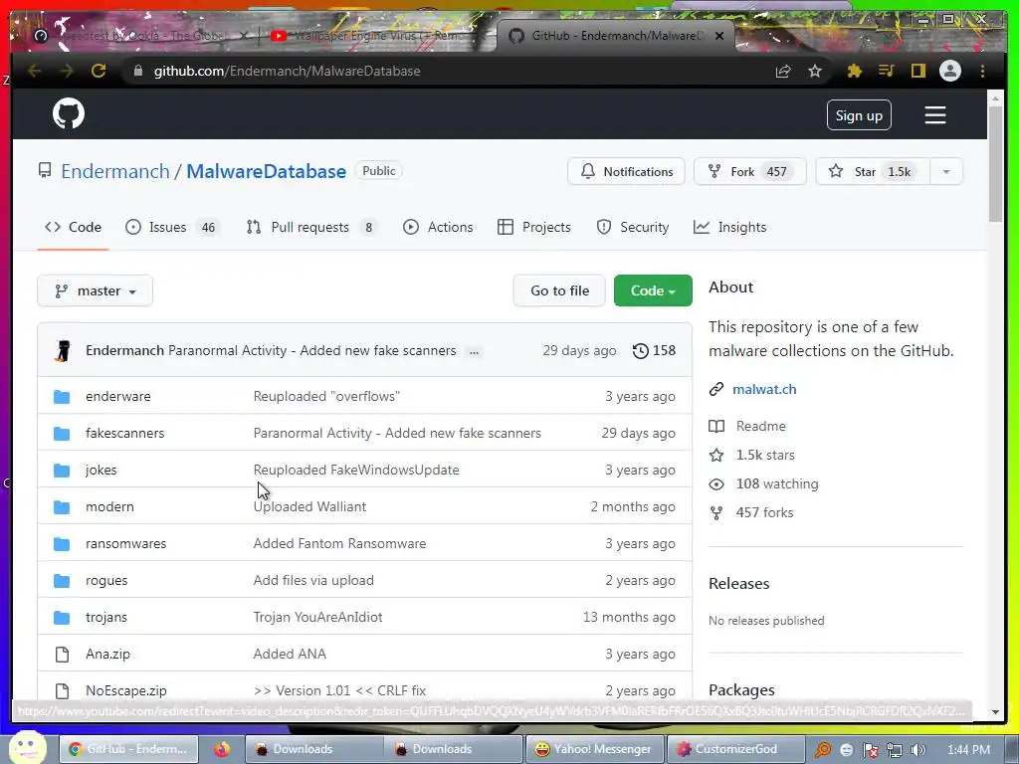Open the NoEscape.zip file
The width and height of the screenshot is (1019, 764).
[x=126, y=690]
